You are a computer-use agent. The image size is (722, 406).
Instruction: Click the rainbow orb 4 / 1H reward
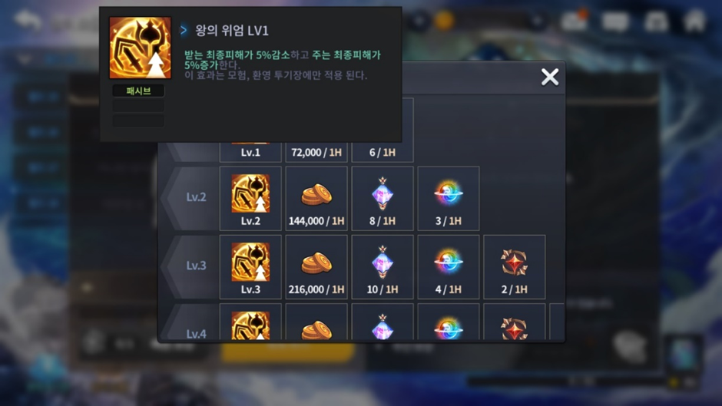(449, 267)
